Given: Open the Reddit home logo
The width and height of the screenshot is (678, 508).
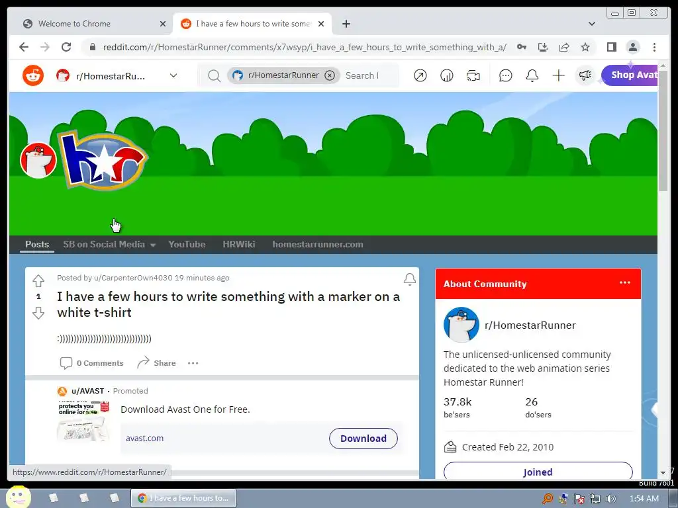Looking at the screenshot, I should point(33,75).
